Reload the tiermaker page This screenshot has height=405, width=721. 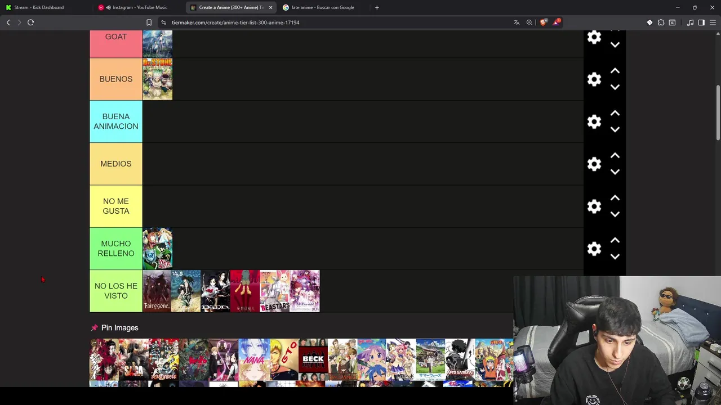click(30, 22)
